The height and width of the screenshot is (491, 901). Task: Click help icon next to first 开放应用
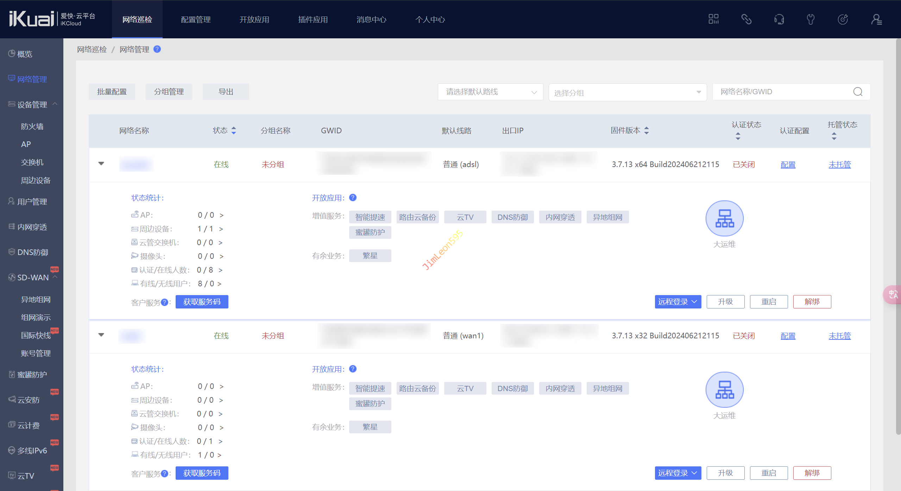tap(353, 198)
